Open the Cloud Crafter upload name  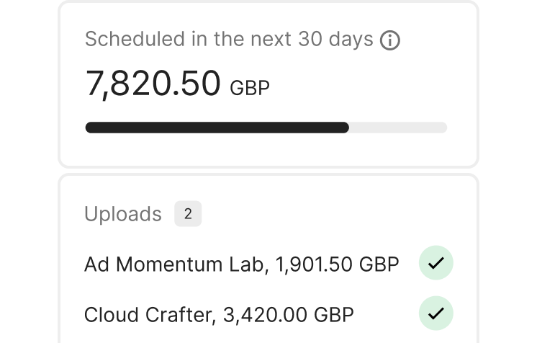tap(148, 314)
